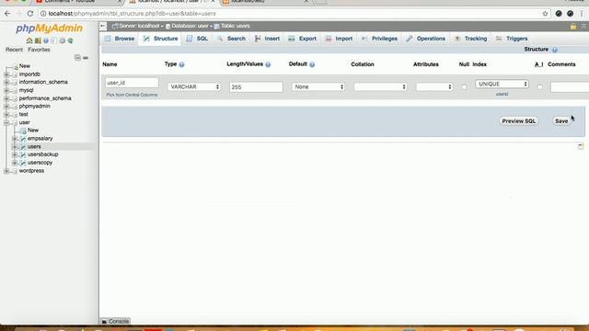Reload the browser page
Viewport: 589px width, 331px height.
pos(30,14)
